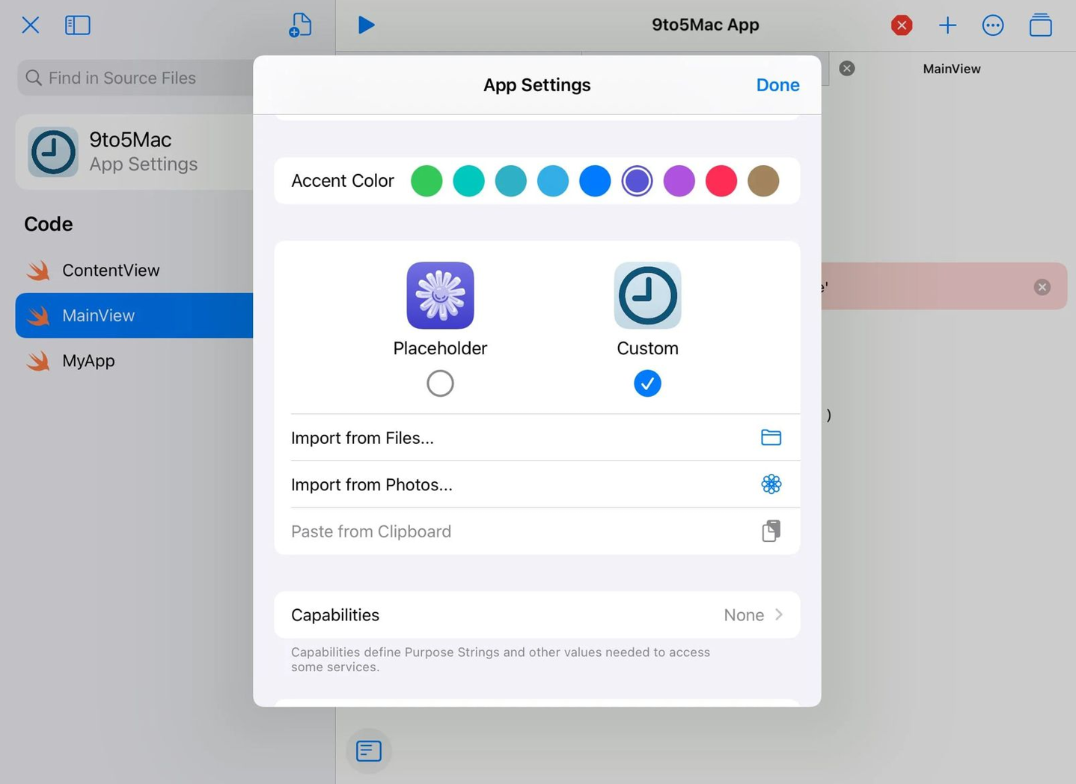The width and height of the screenshot is (1076, 784).
Task: Open the add item plus menu
Action: click(947, 25)
